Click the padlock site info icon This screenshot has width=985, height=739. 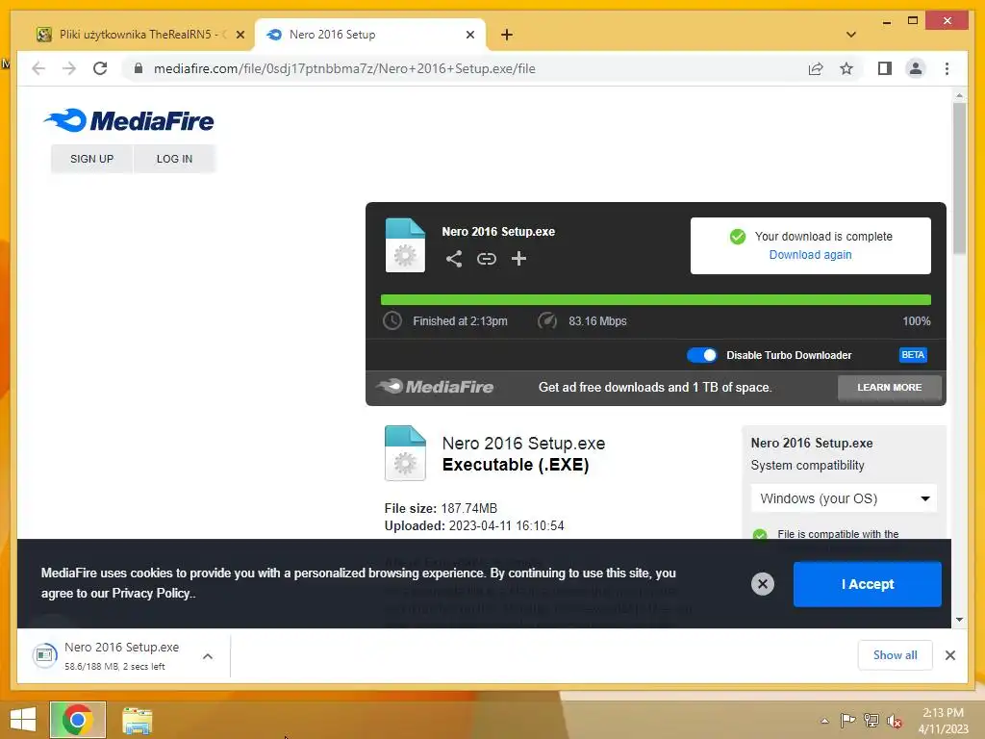[x=139, y=68]
